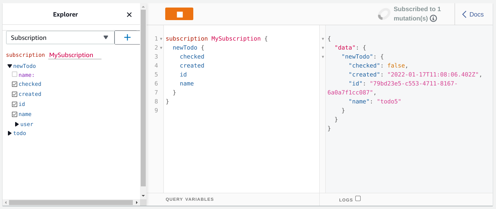Fold the newTodo block on line 2
496x209 pixels.
tap(161, 48)
